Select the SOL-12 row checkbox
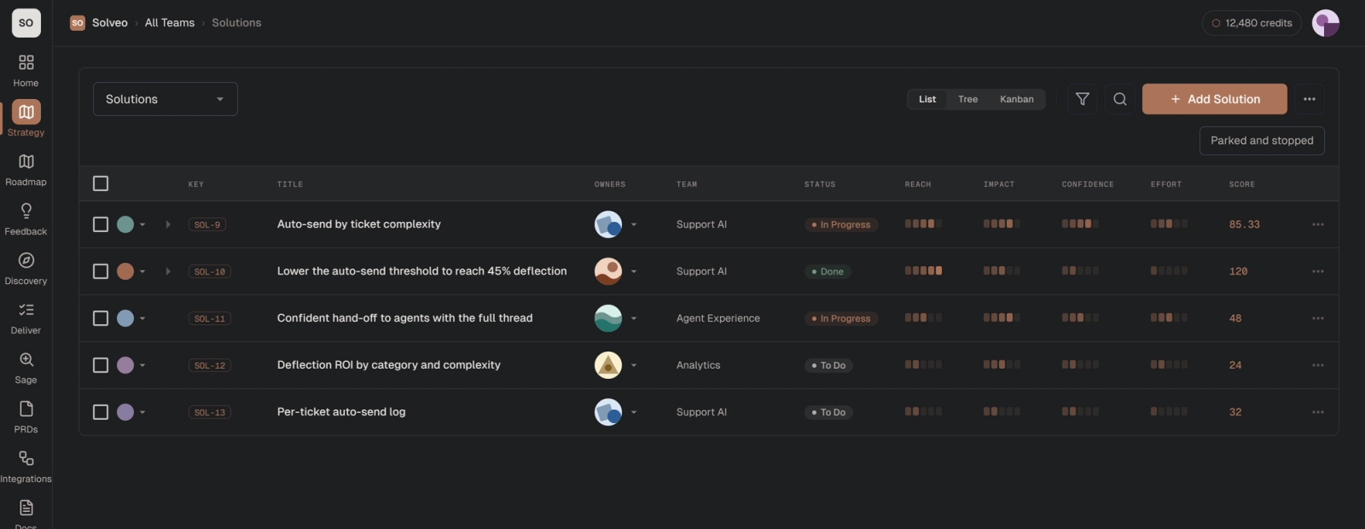Viewport: 1365px width, 529px height. [101, 365]
